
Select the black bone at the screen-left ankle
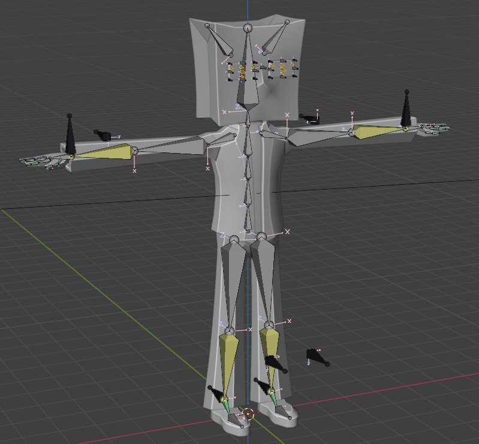pos(218,394)
